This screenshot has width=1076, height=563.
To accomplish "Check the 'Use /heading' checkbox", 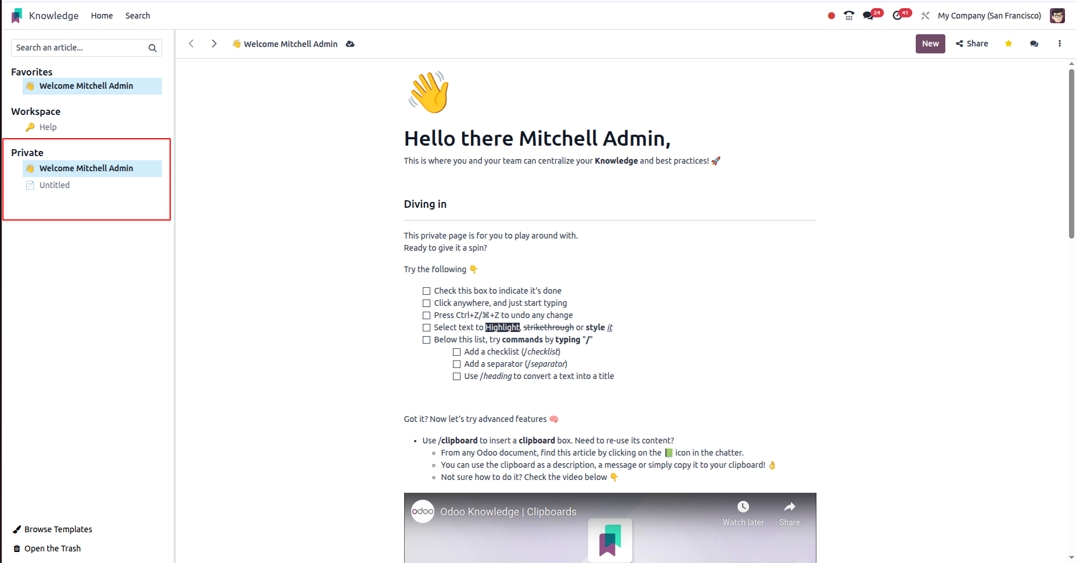I will pos(456,376).
